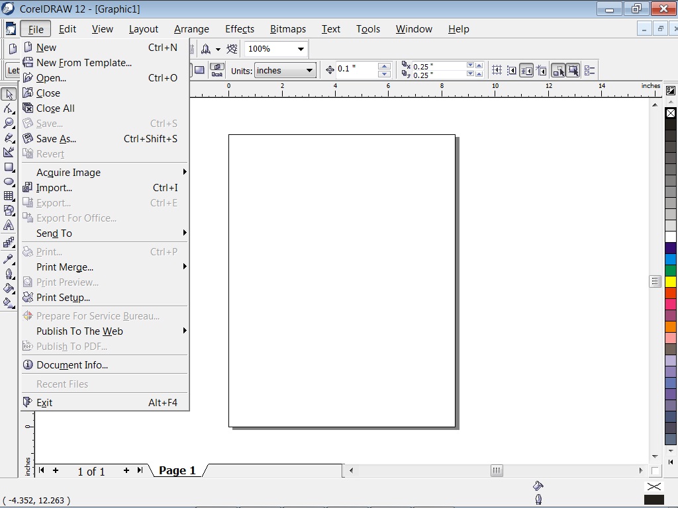Open the Arrange menu
The width and height of the screenshot is (678, 508).
point(191,29)
